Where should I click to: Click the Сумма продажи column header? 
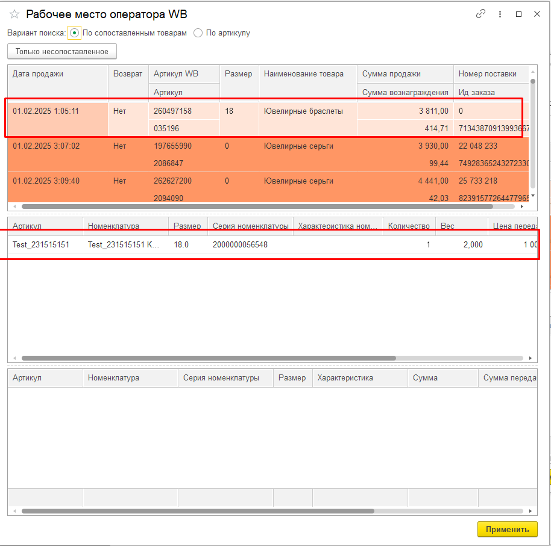tap(405, 74)
